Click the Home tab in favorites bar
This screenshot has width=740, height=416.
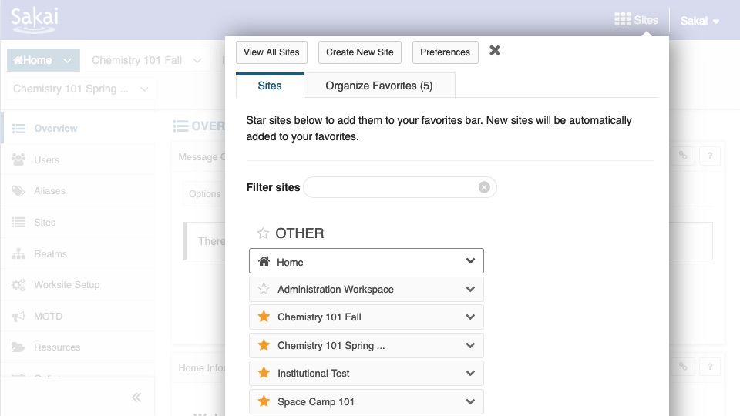(x=32, y=60)
